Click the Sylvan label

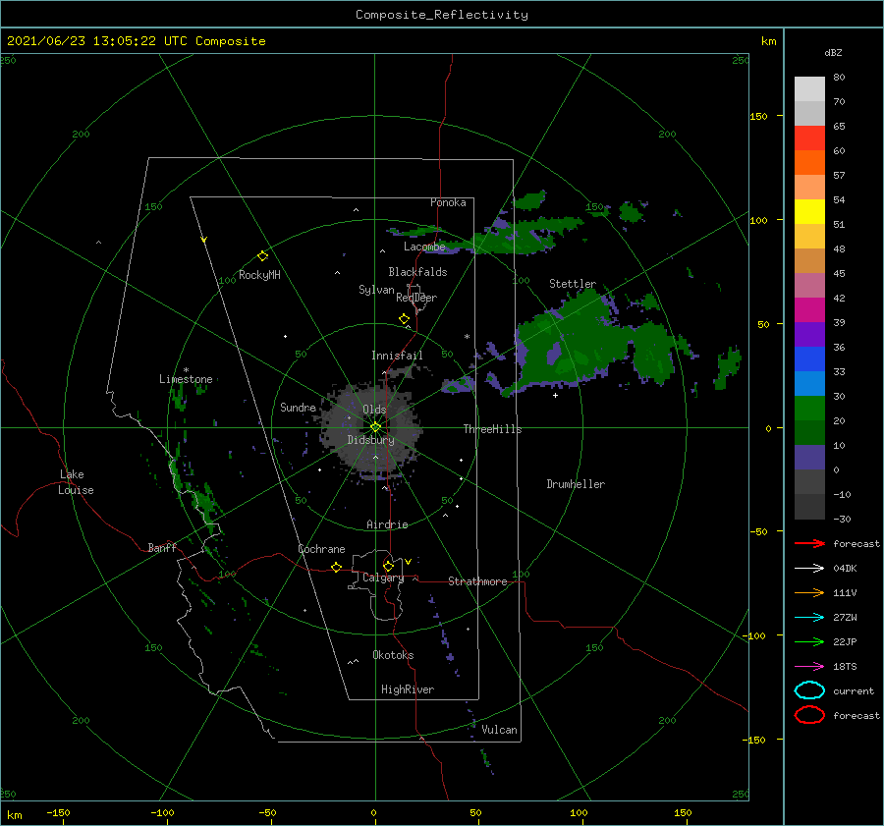click(376, 290)
